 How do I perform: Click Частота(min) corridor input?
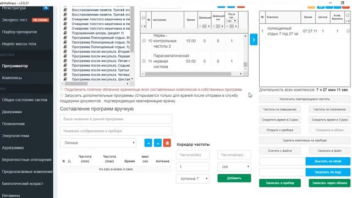click(193, 155)
